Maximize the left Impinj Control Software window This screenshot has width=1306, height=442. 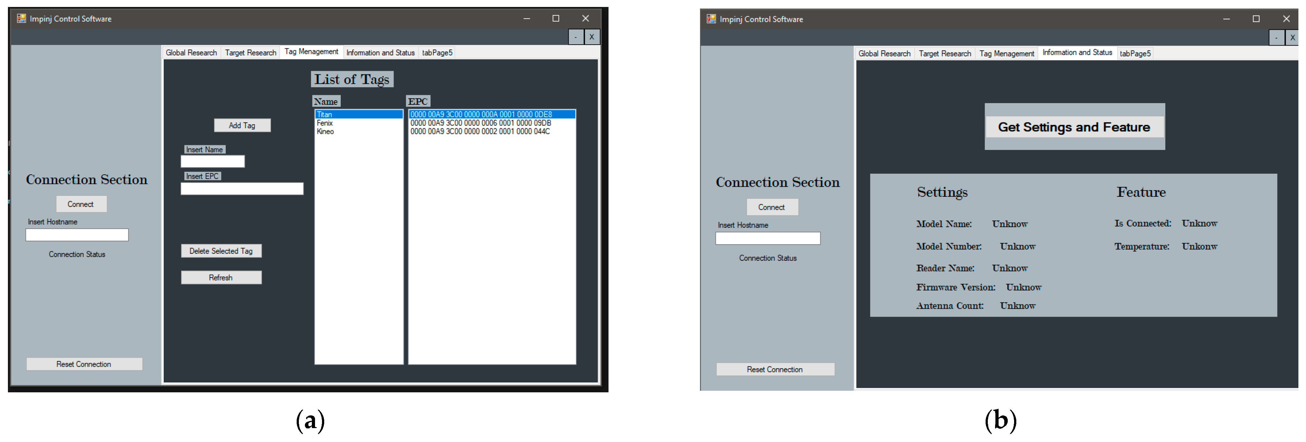click(x=556, y=19)
